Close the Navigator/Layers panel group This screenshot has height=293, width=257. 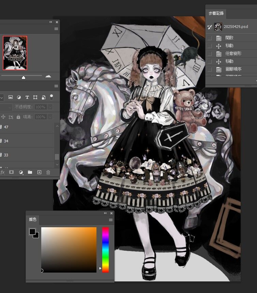coord(57,22)
